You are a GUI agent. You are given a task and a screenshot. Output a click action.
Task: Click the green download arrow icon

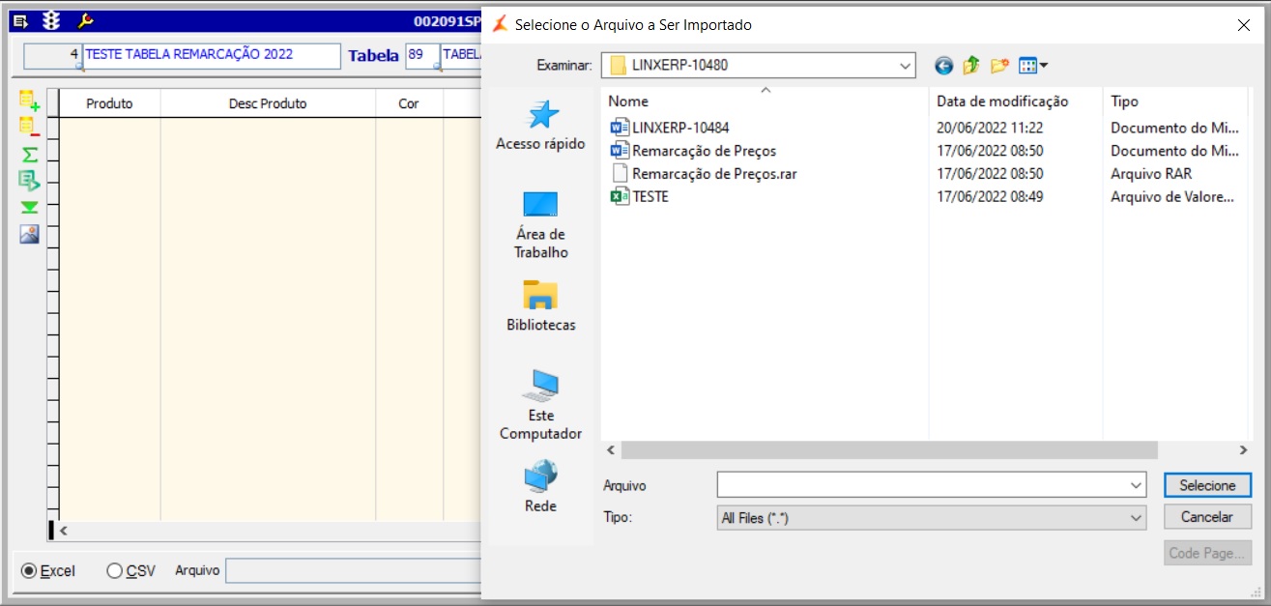pos(29,207)
